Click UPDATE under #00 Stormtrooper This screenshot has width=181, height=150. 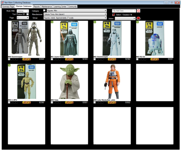pos(26,59)
